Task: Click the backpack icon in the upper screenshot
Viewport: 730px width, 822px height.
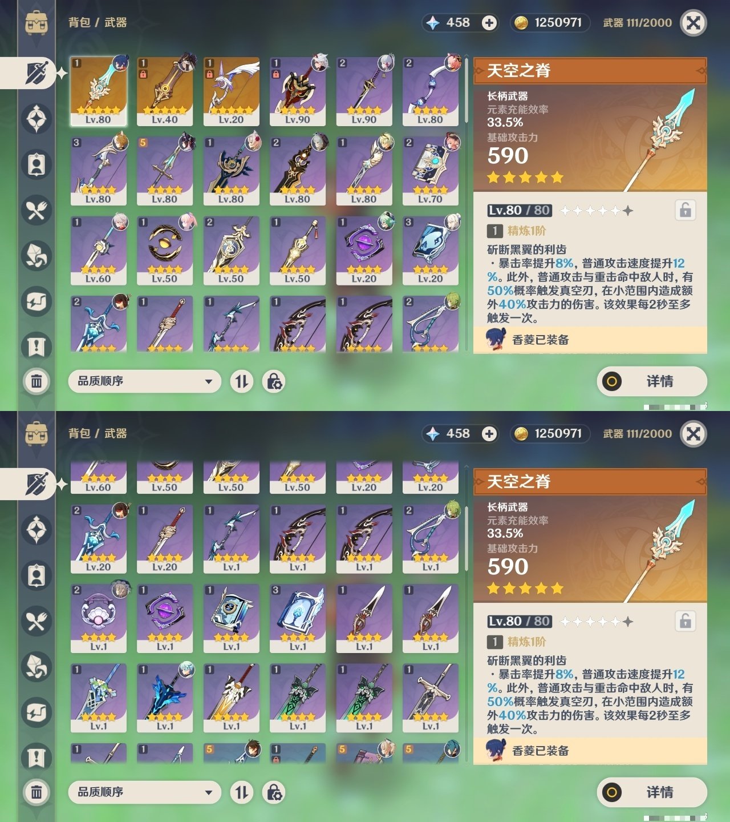Action: (x=36, y=23)
